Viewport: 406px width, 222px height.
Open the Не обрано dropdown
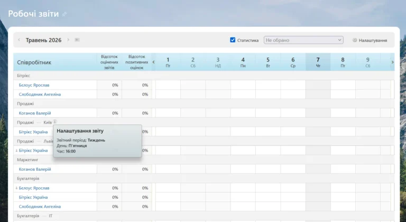[x=303, y=40]
